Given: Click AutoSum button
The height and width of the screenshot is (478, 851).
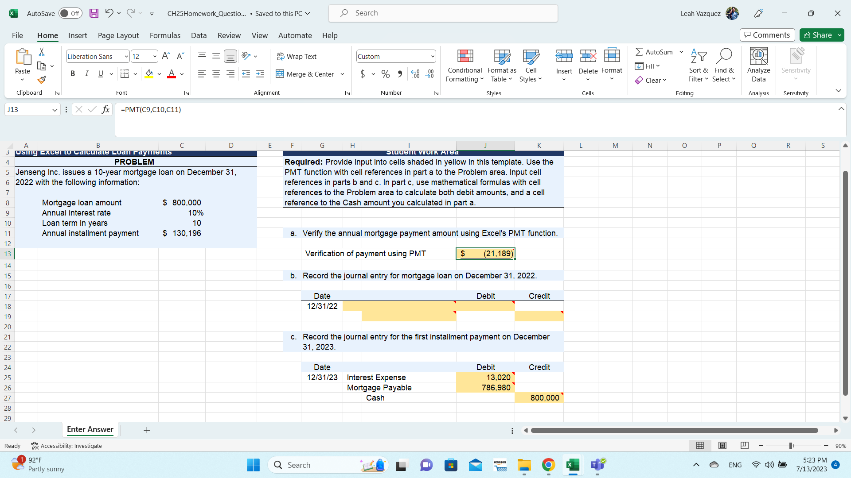Looking at the screenshot, I should (654, 52).
